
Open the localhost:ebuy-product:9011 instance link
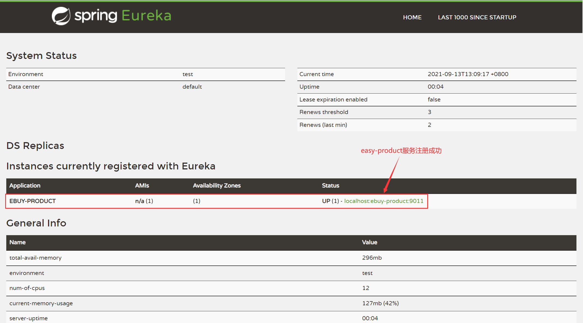384,201
